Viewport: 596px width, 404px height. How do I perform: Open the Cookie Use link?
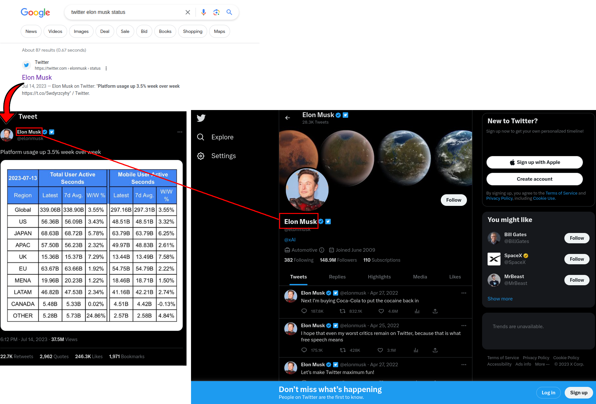[544, 198]
